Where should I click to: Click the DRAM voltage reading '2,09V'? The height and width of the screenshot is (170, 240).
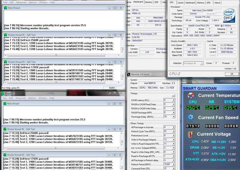pyautogui.click(x=205, y=148)
